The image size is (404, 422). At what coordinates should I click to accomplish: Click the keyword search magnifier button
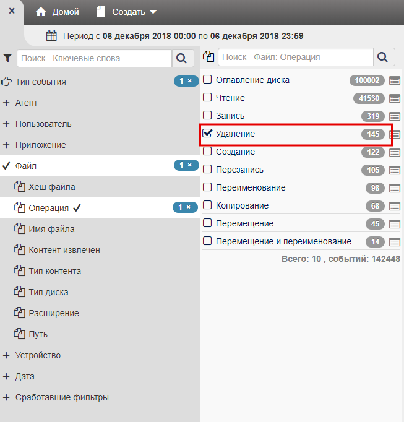point(183,58)
